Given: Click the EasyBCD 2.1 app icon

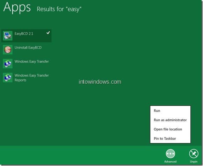Looking at the screenshot, I should tap(8, 36).
